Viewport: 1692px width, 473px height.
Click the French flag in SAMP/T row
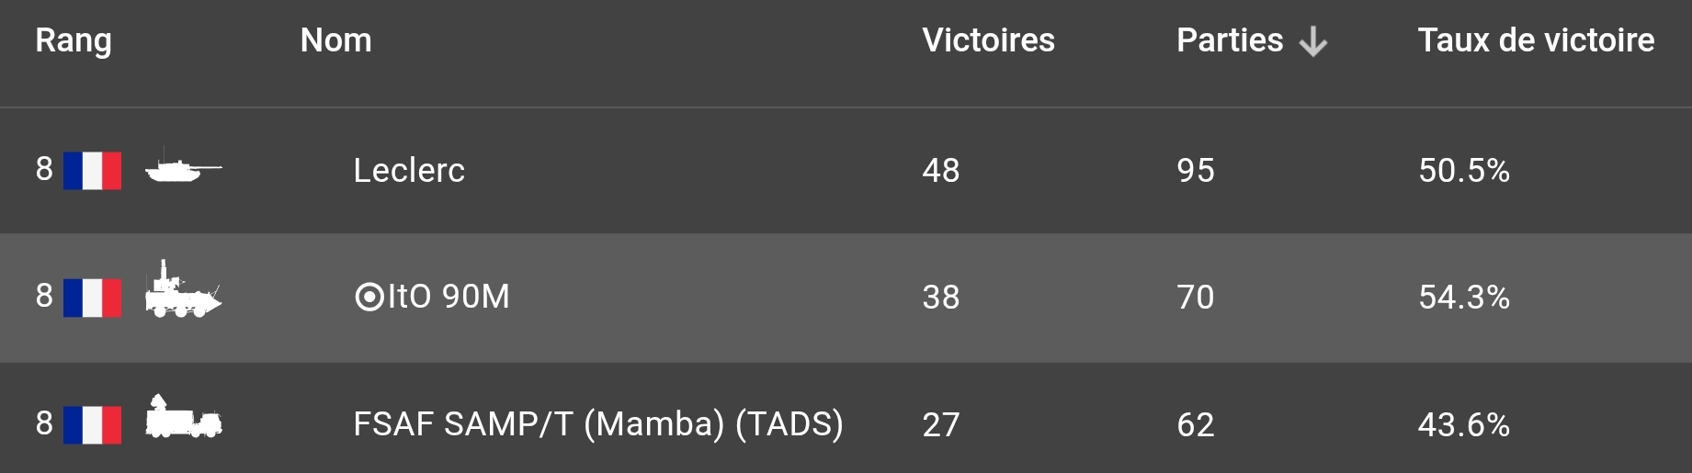pyautogui.click(x=92, y=424)
